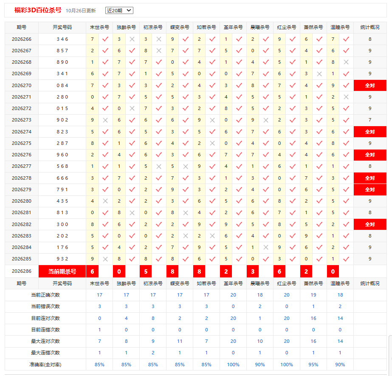Click cross mark for 独醉杀号 in row 2026266
This screenshot has width=392, height=376.
pyautogui.click(x=132, y=39)
